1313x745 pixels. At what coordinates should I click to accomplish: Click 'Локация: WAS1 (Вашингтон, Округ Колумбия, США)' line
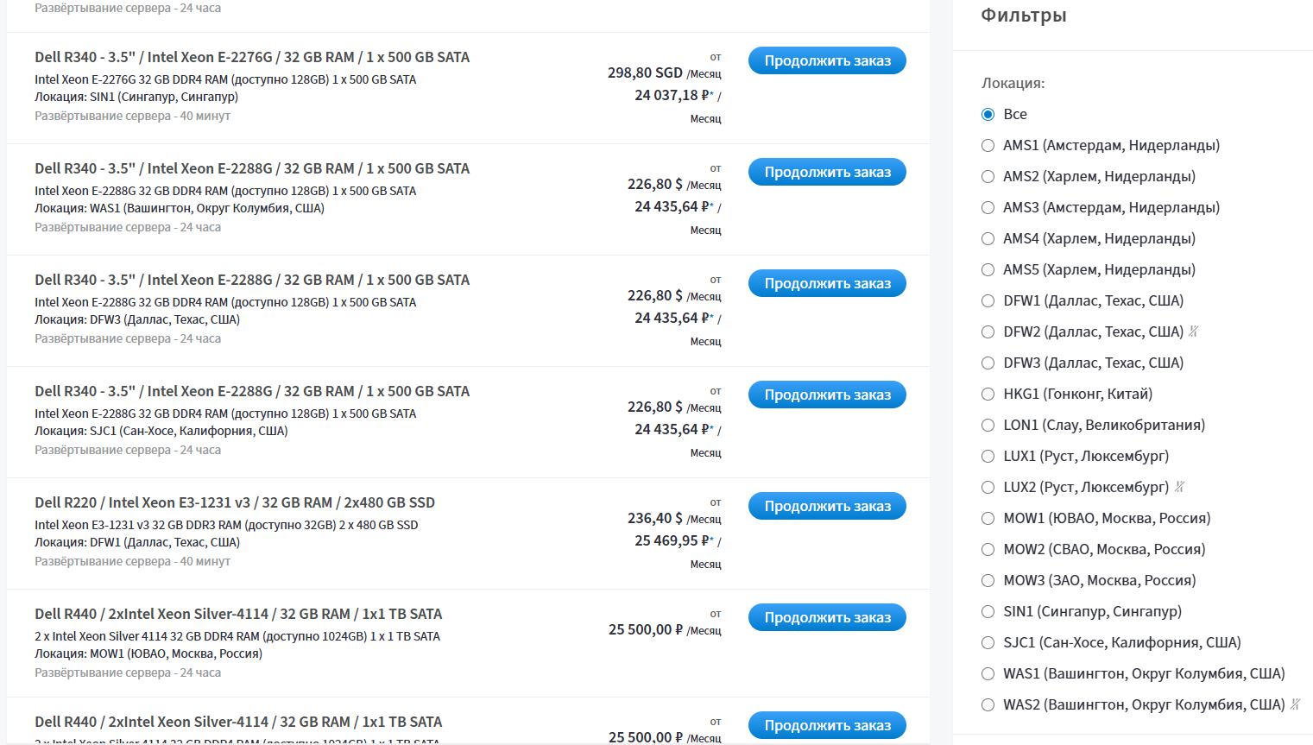(x=180, y=208)
